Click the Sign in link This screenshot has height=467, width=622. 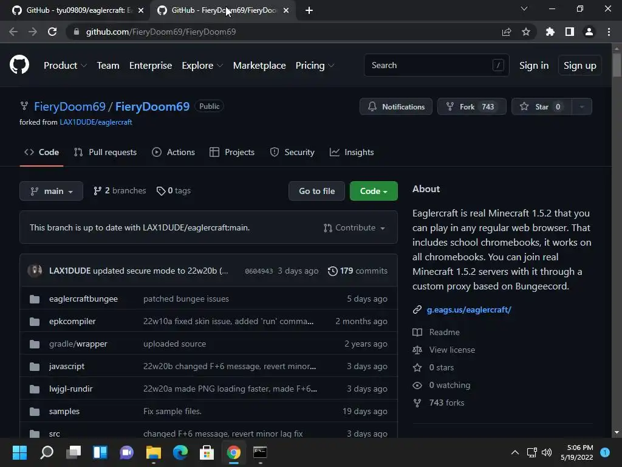coord(534,66)
